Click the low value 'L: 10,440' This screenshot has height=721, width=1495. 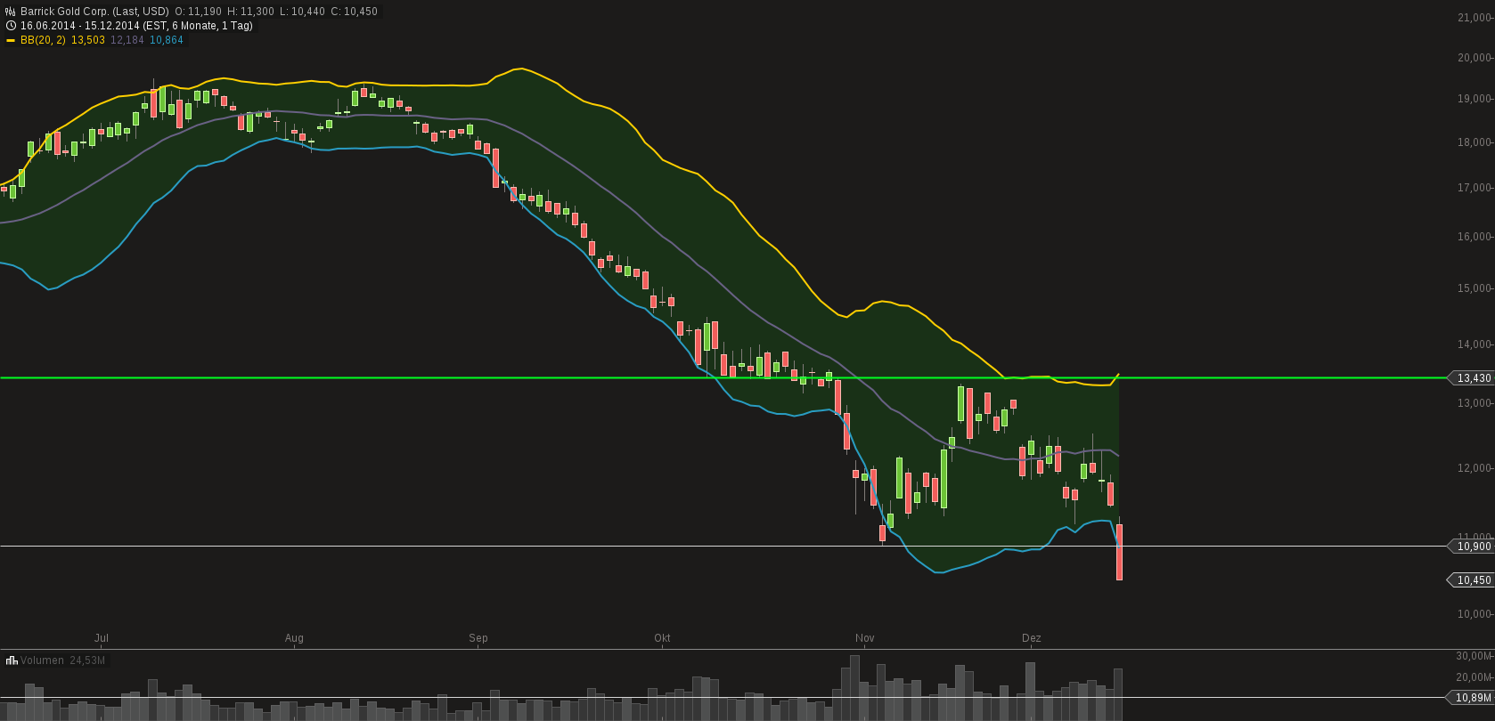pyautogui.click(x=302, y=12)
